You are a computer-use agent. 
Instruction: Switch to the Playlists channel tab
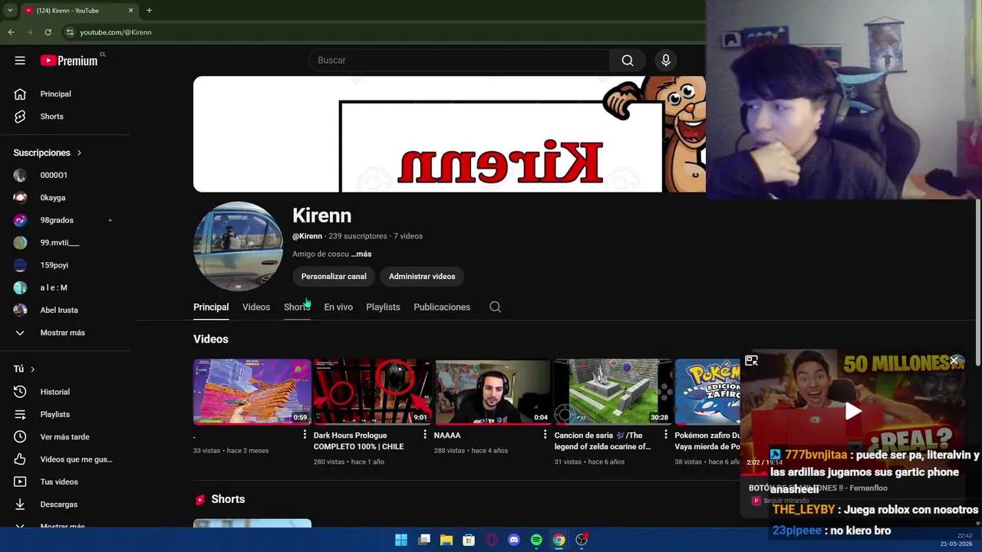[383, 307]
